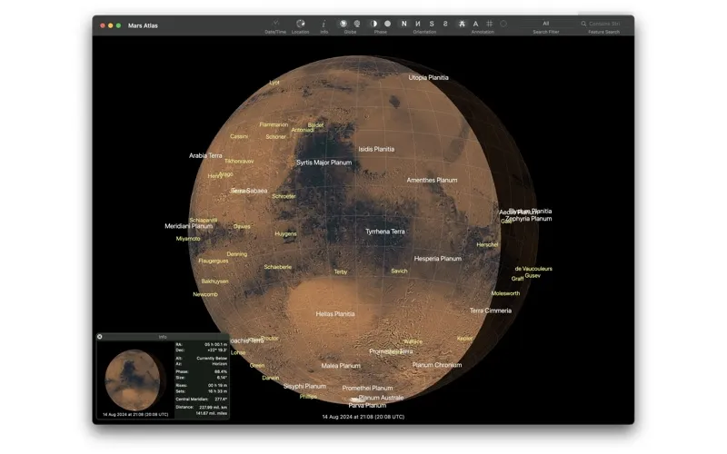This screenshot has height=454, width=727.
Task: Click the Tikhonravov crater label
Action: [239, 162]
